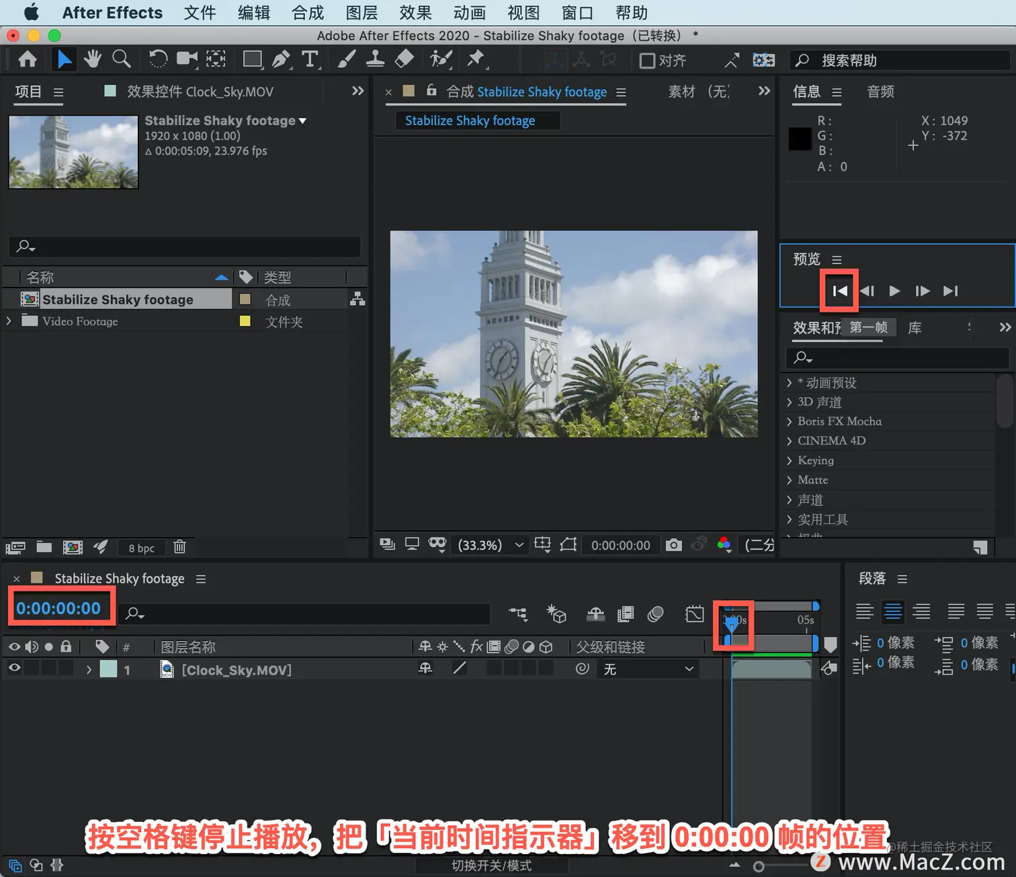
Task: Click the current time 0:00:00:00 field
Action: [x=58, y=608]
